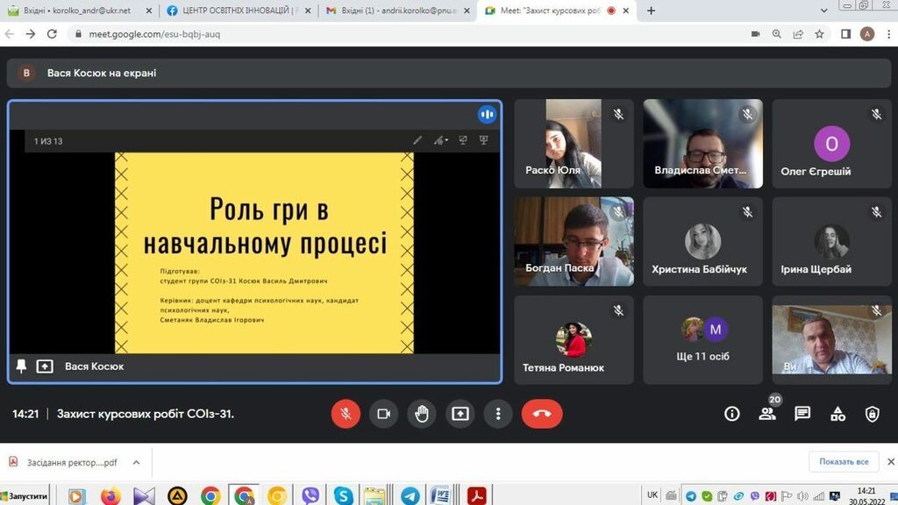Show the participants list with 20 people
898x505 pixels.
[767, 414]
